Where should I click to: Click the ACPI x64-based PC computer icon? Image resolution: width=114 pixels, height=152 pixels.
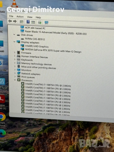click(22, 27)
